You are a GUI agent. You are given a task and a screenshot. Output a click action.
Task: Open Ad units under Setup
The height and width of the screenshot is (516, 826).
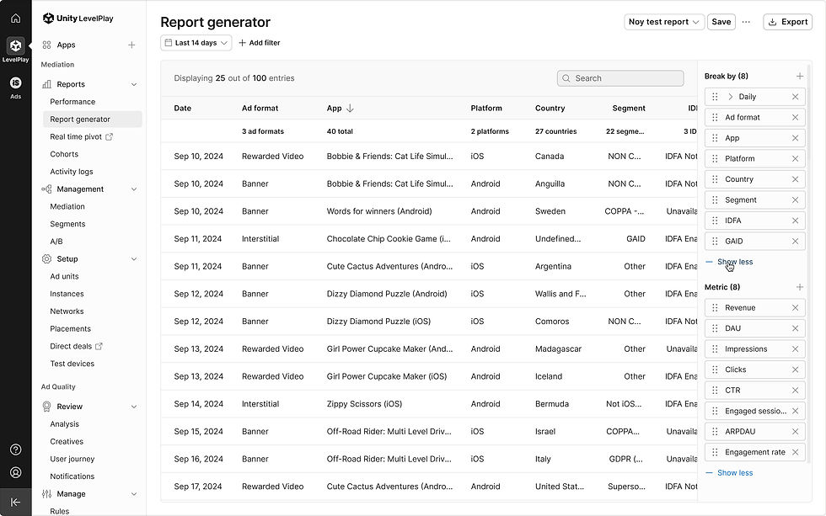64,277
